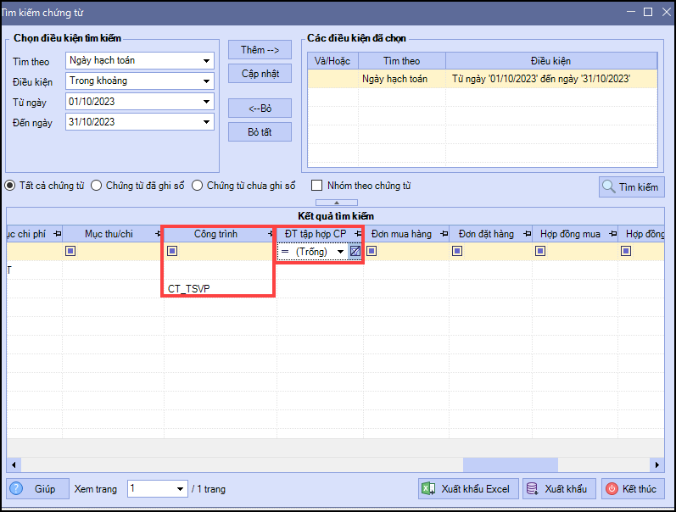
Task: Select the Tất cả chứng từ radio button
Action: pyautogui.click(x=10, y=186)
